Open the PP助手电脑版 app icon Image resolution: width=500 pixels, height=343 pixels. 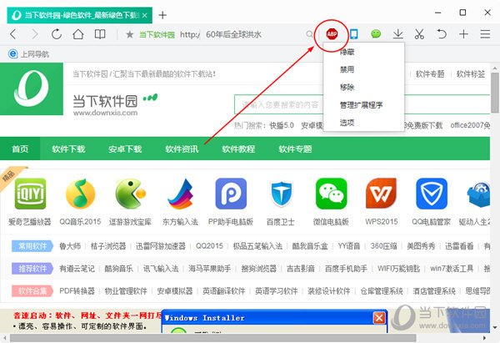coord(231,194)
